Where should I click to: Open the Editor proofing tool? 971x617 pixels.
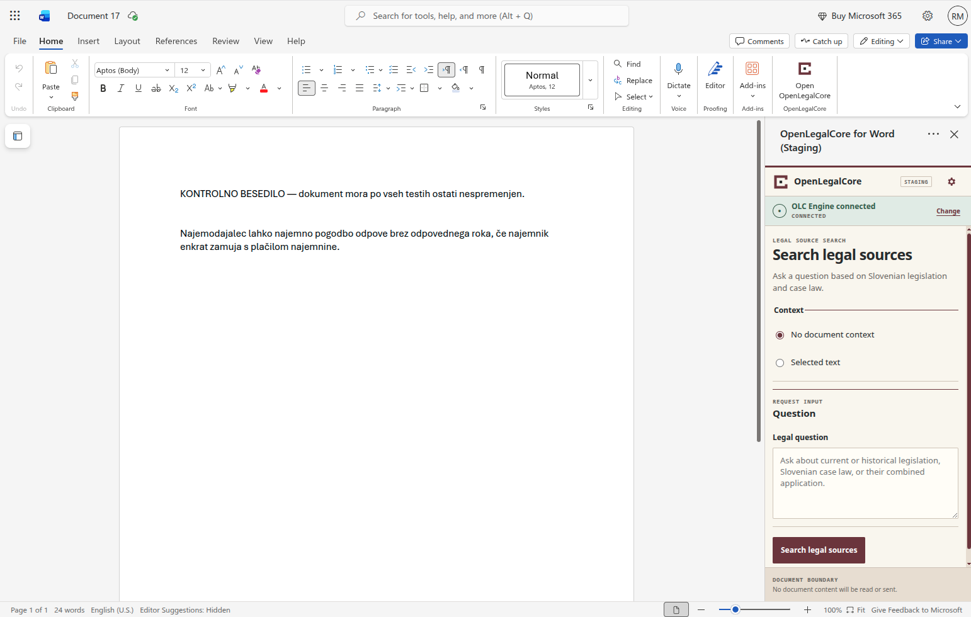[x=715, y=76]
